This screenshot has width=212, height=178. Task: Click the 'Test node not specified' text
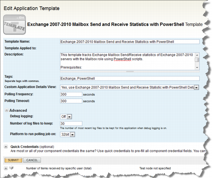155,168
